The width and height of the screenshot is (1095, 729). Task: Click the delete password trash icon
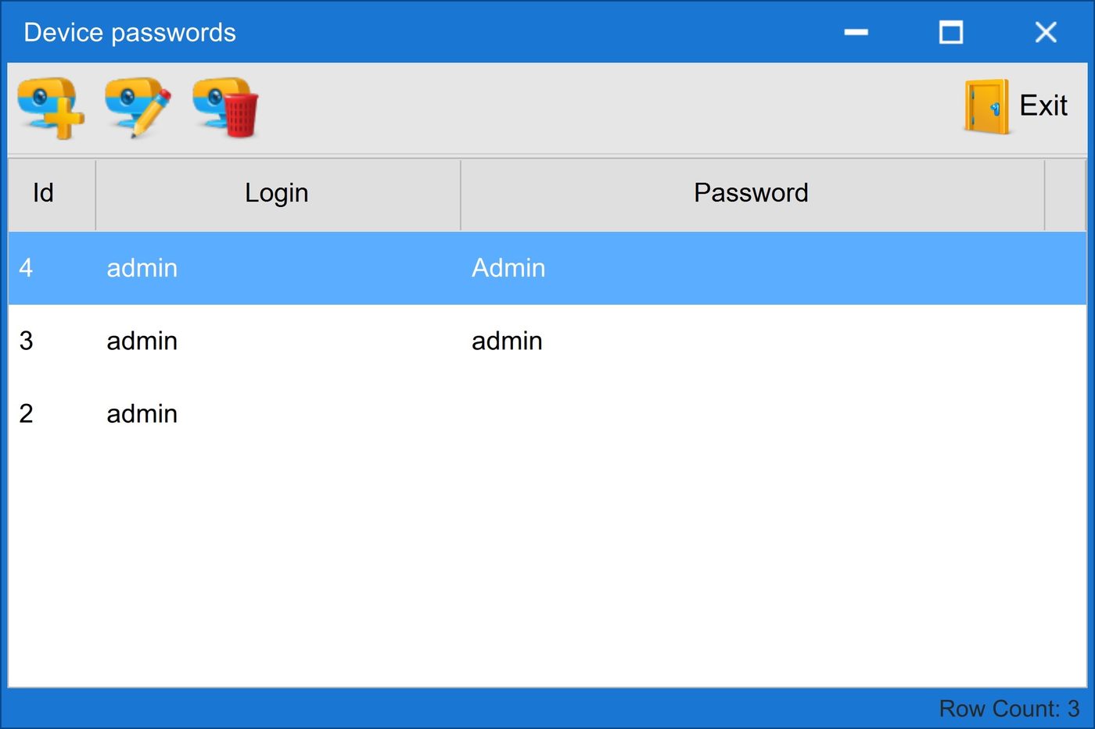pos(224,108)
